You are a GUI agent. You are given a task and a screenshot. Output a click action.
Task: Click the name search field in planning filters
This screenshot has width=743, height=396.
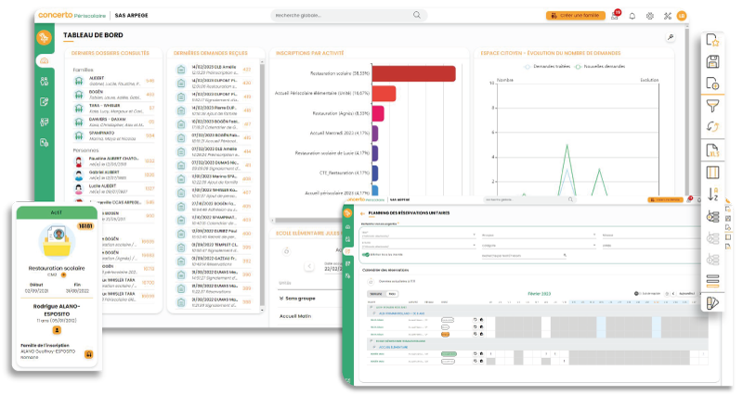tap(524, 255)
